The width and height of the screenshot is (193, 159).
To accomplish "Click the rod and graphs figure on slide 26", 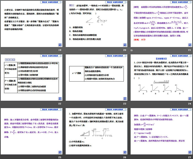I will 96,134.
